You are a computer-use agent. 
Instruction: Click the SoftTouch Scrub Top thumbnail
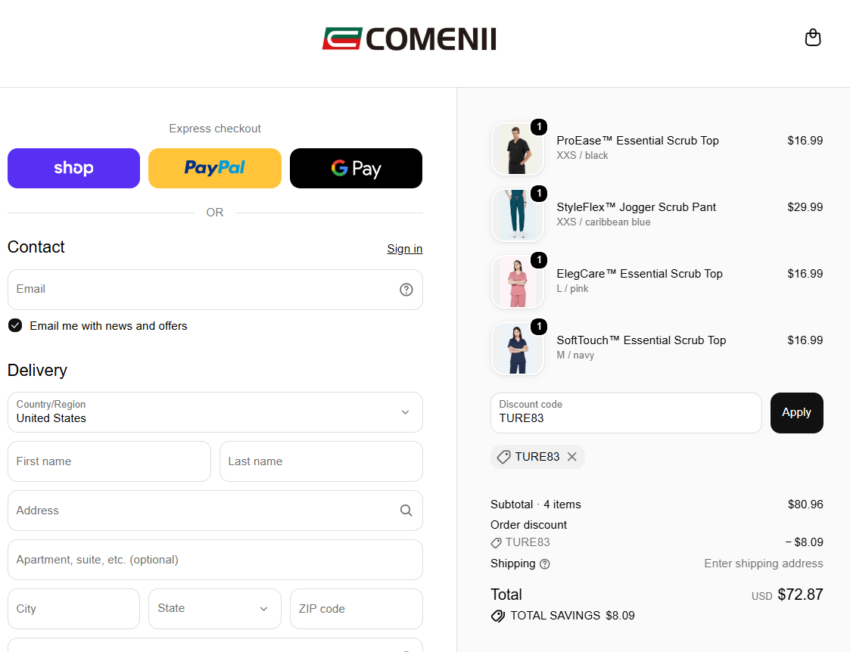(517, 349)
